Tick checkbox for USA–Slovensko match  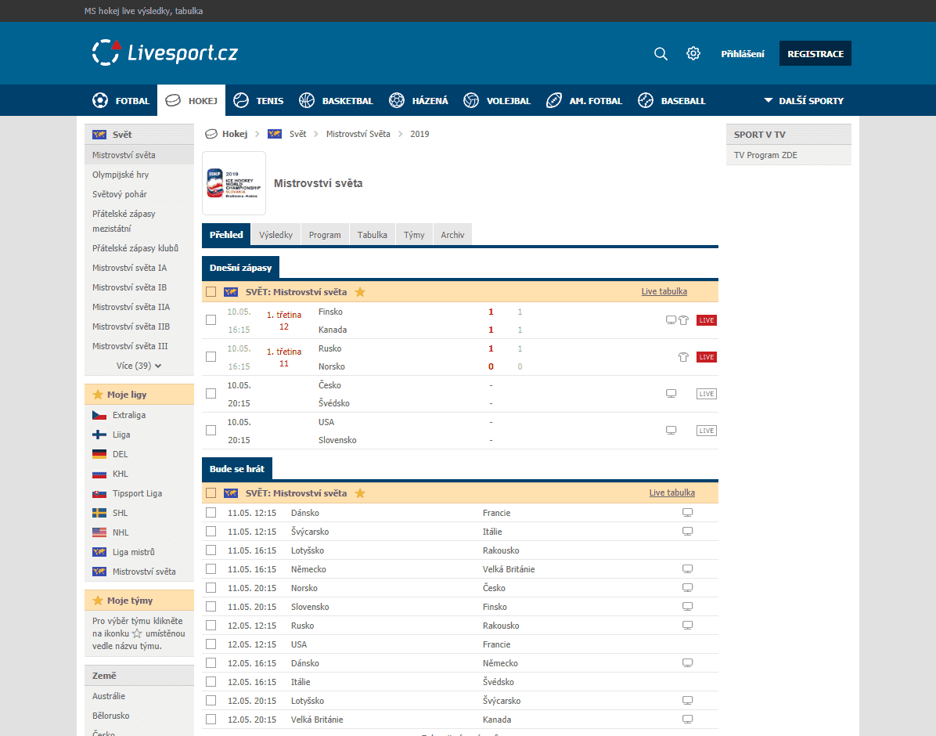tap(211, 431)
